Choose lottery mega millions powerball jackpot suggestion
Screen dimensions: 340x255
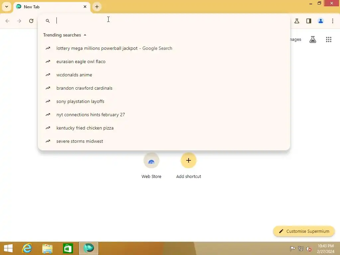point(164,48)
